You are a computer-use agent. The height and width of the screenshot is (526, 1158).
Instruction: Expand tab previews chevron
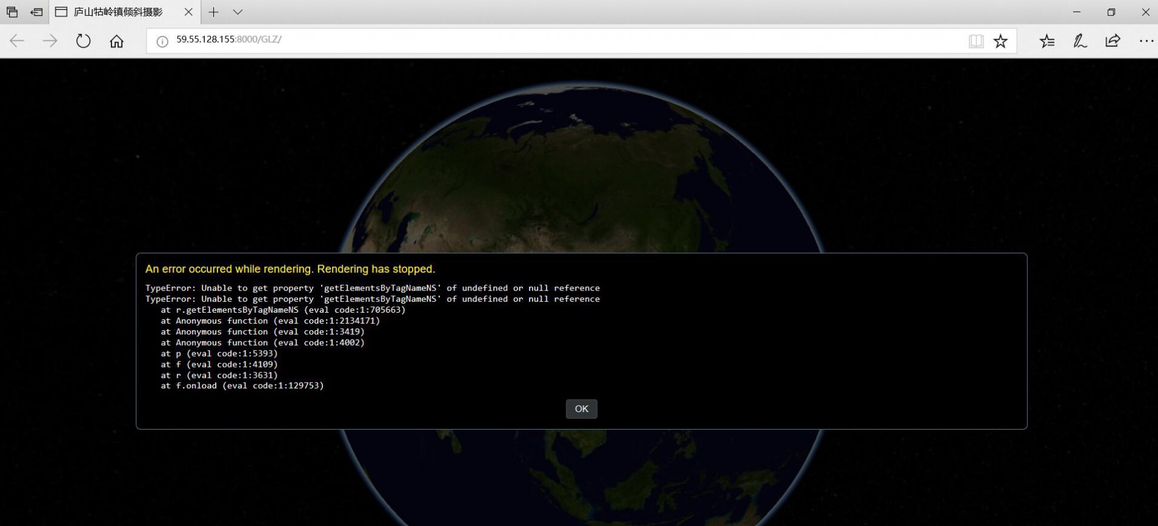tap(238, 12)
